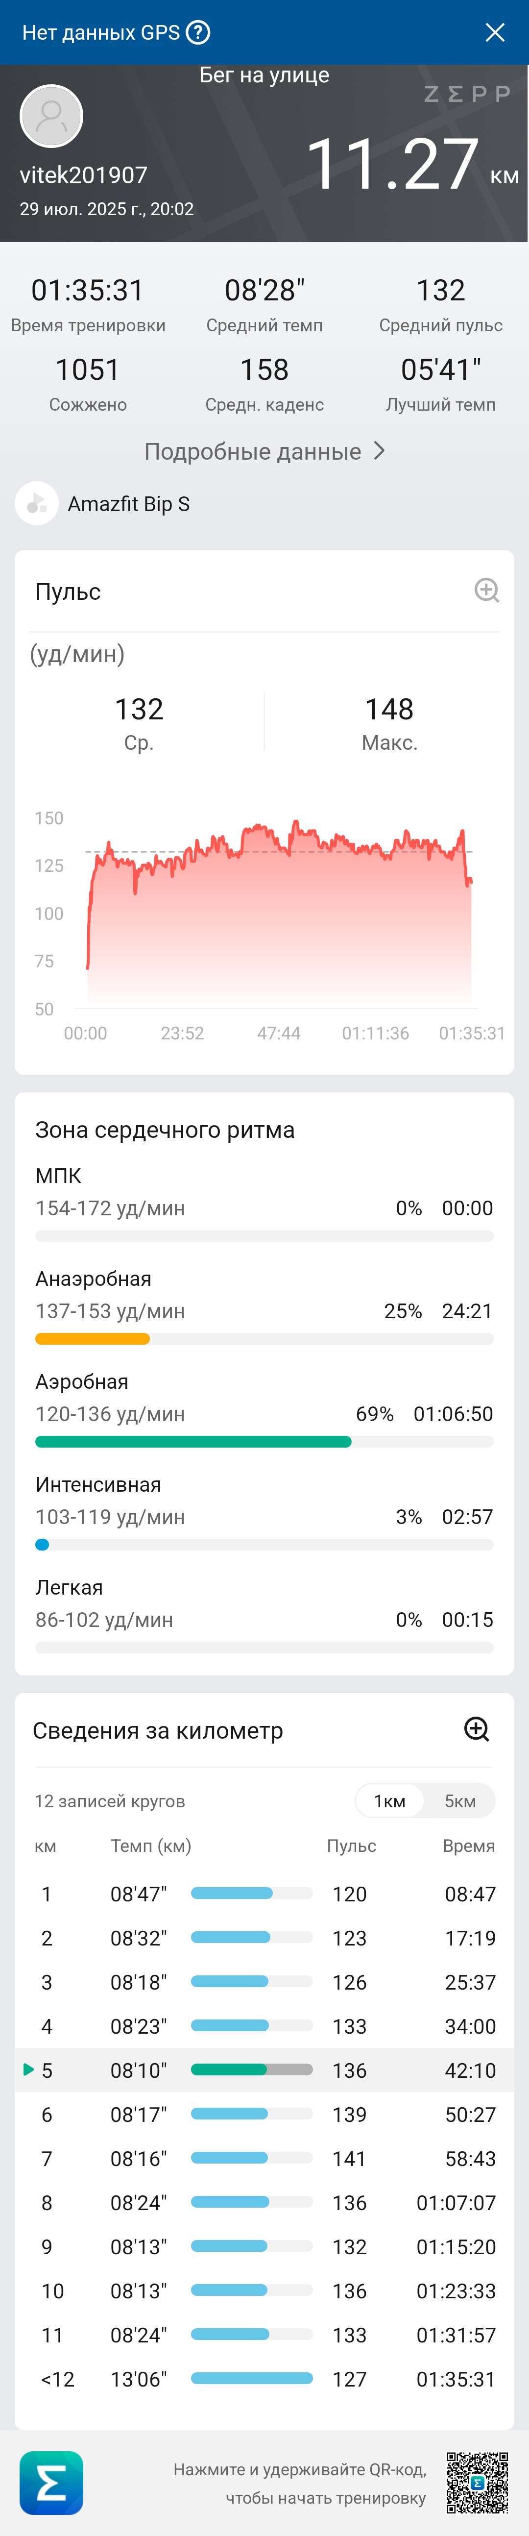
Task: Open the Amazfit Bip S device icon
Action: pos(36,503)
